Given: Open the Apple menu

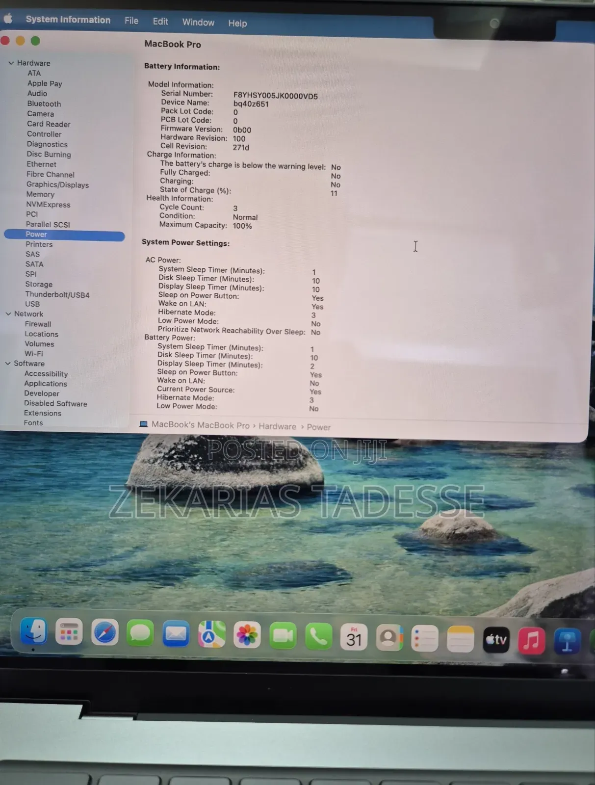Looking at the screenshot, I should point(8,19).
